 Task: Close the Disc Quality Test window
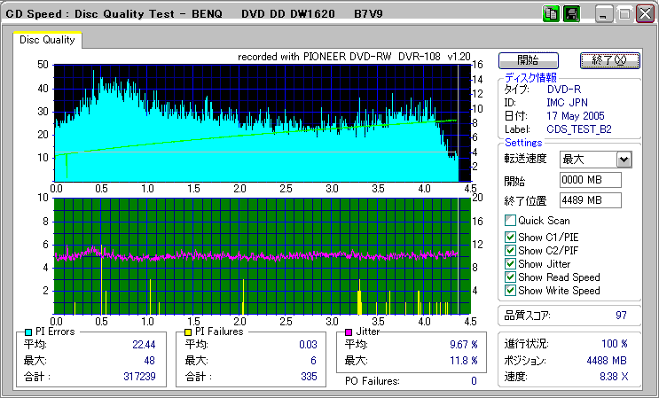pyautogui.click(x=645, y=14)
